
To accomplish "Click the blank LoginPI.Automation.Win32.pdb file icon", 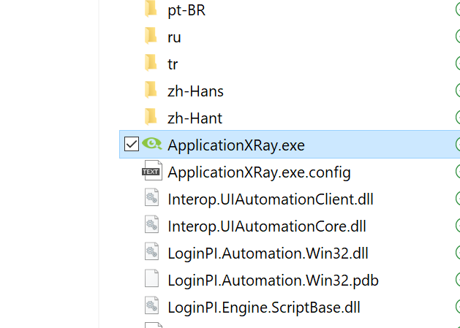I will click(x=151, y=278).
